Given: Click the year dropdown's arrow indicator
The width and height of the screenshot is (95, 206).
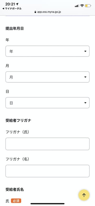Looking at the screenshot, I should pyautogui.click(x=85, y=51).
